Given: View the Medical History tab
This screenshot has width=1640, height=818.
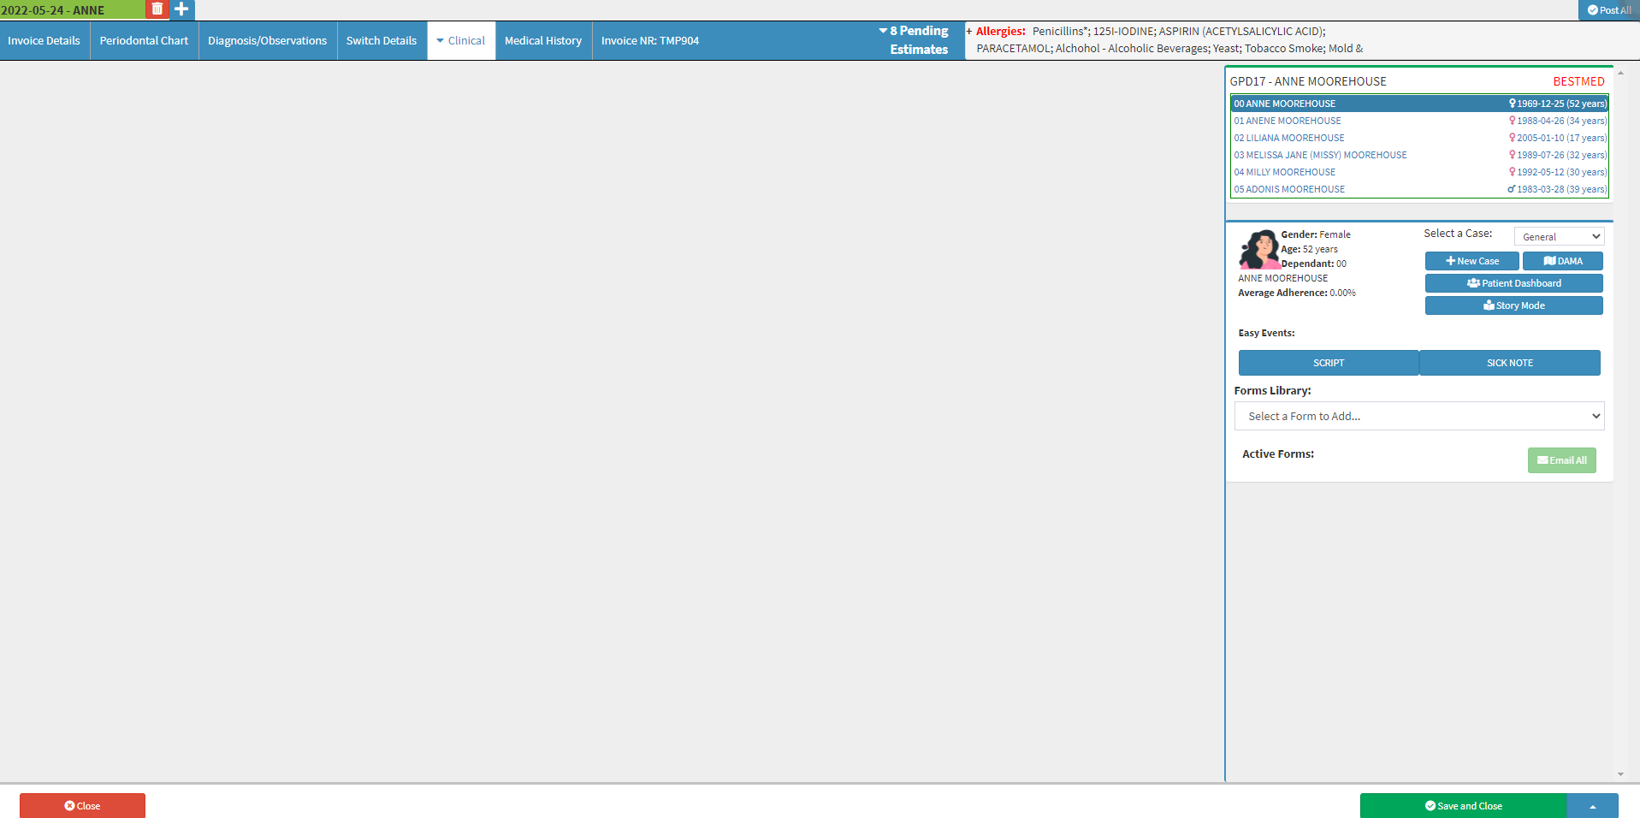Looking at the screenshot, I should click(543, 40).
